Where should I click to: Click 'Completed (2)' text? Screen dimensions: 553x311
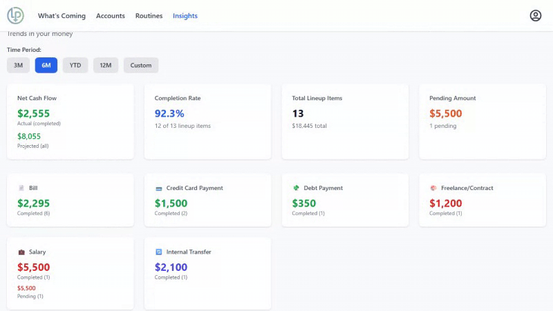(171, 214)
